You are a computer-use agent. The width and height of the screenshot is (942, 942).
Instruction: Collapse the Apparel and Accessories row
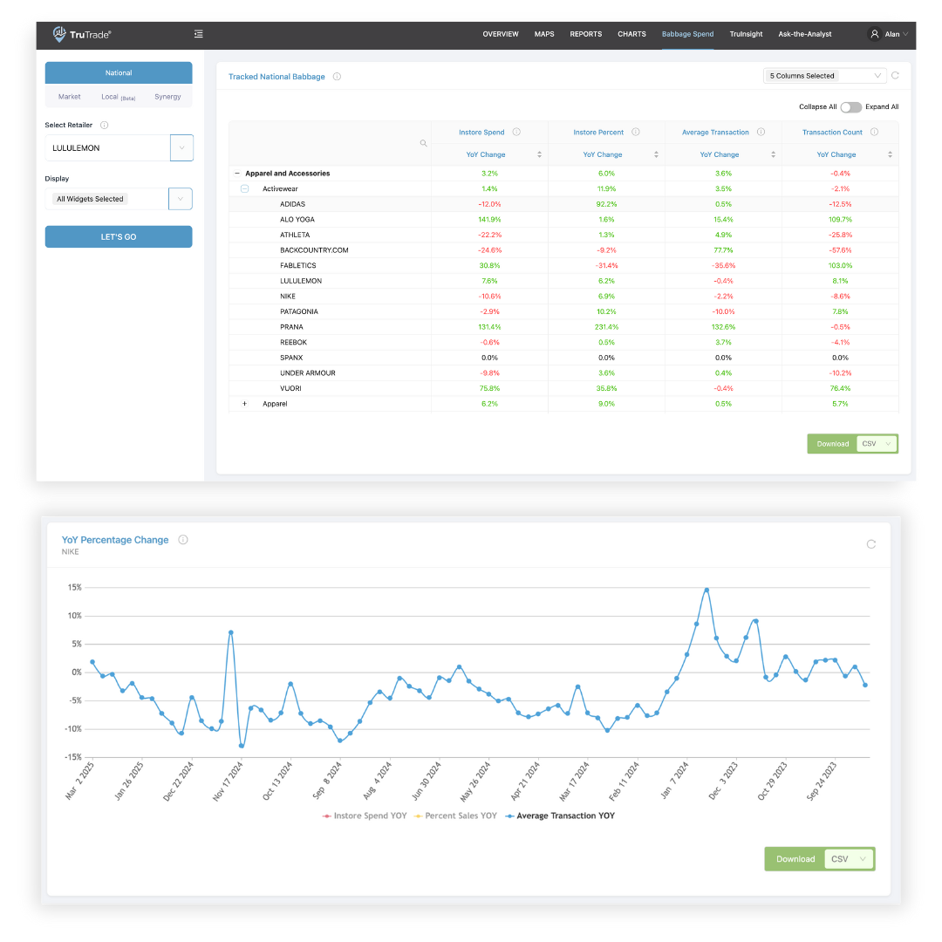[x=236, y=173]
